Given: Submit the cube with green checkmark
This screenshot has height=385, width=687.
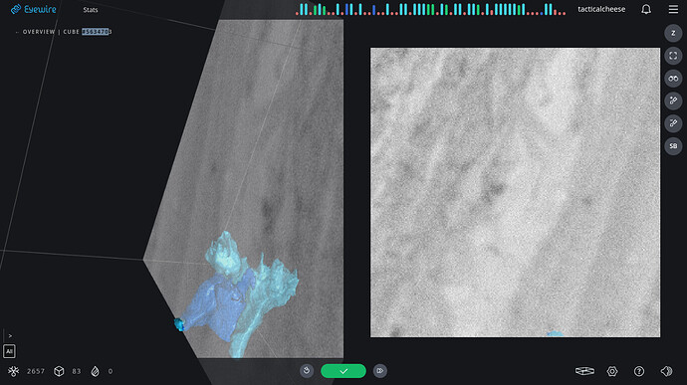Looking at the screenshot, I should click(x=343, y=371).
